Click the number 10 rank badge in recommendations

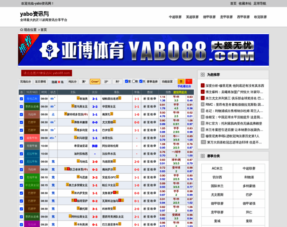tap(203, 142)
